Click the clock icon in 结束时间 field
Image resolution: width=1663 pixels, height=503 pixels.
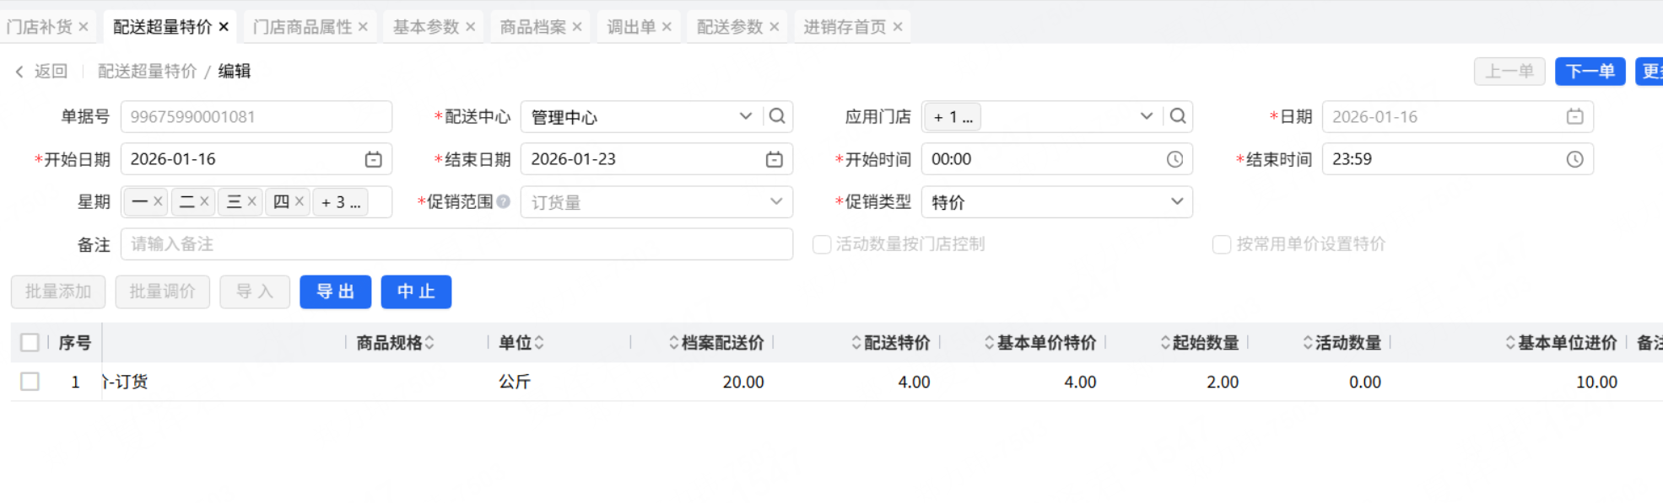tap(1574, 159)
